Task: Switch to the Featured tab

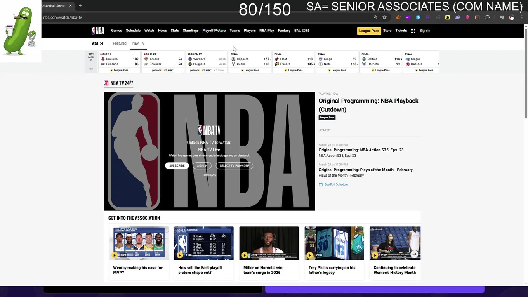Action: [120, 43]
